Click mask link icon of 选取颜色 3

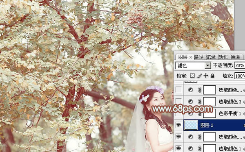pyautogui.click(x=200, y=102)
